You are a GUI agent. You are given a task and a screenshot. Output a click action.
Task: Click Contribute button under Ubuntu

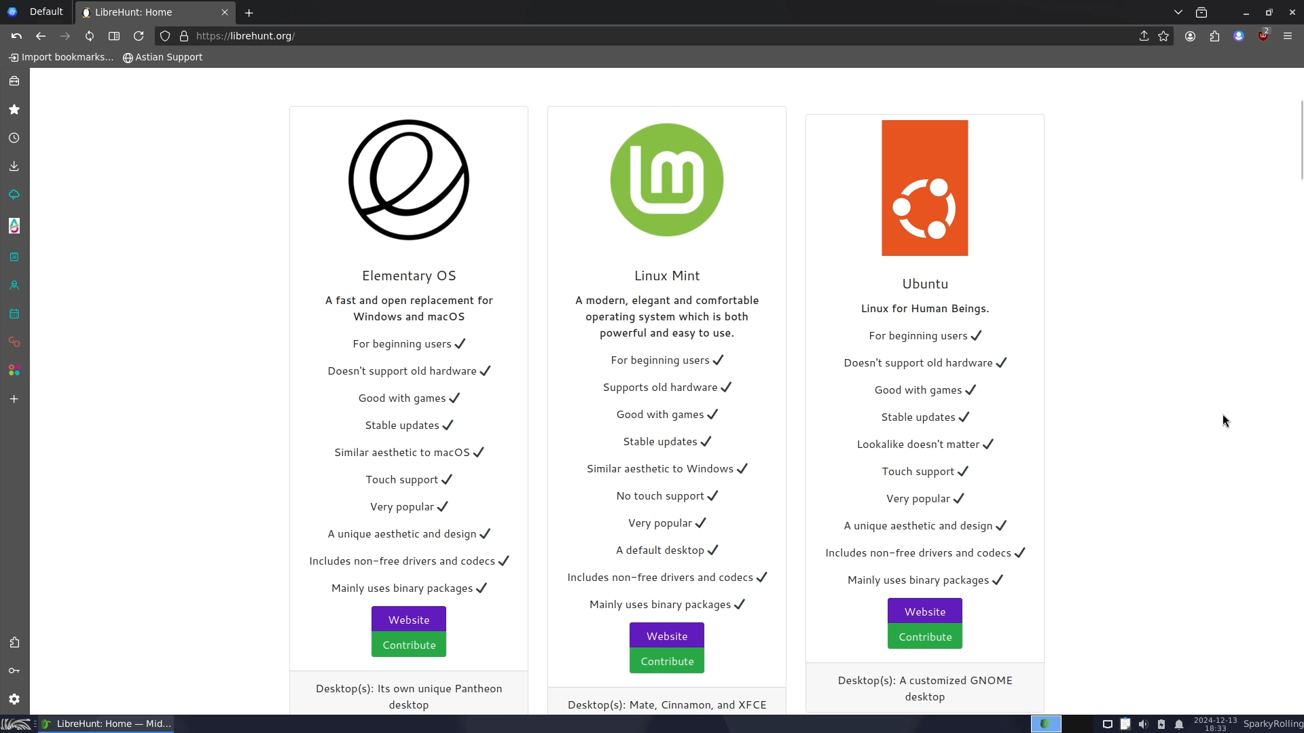click(924, 637)
